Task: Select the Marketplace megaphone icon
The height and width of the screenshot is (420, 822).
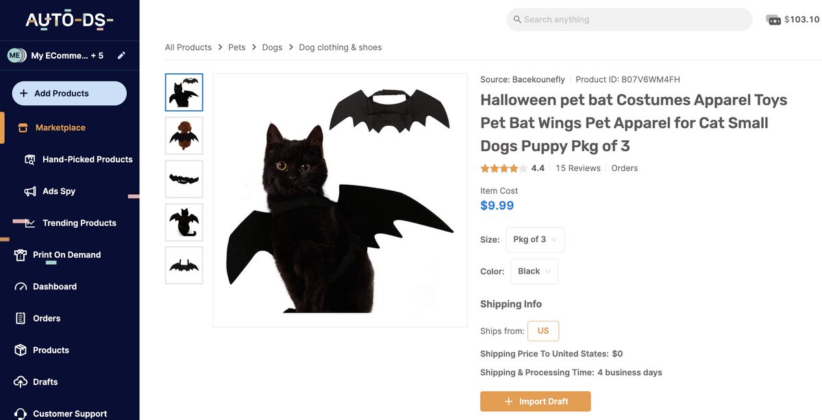Action: [x=23, y=127]
